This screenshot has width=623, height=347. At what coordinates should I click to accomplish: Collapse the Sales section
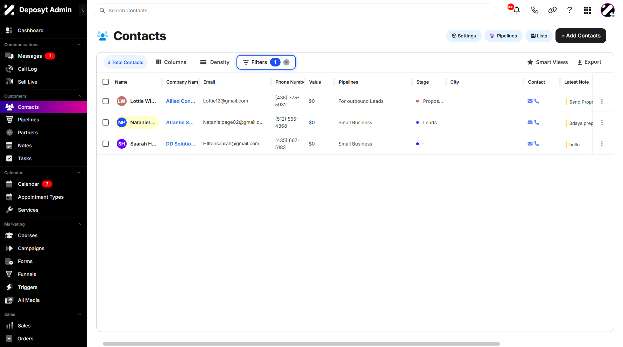[79, 314]
